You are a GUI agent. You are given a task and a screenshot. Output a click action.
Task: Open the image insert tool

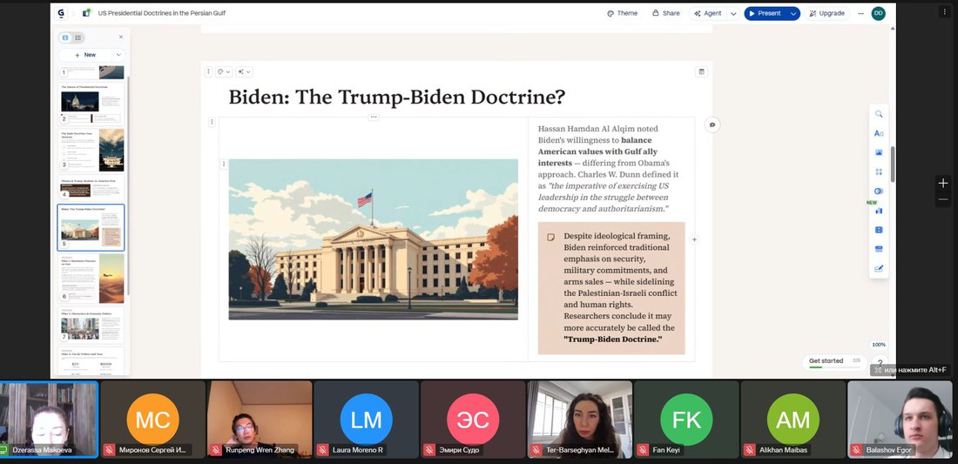(x=879, y=152)
